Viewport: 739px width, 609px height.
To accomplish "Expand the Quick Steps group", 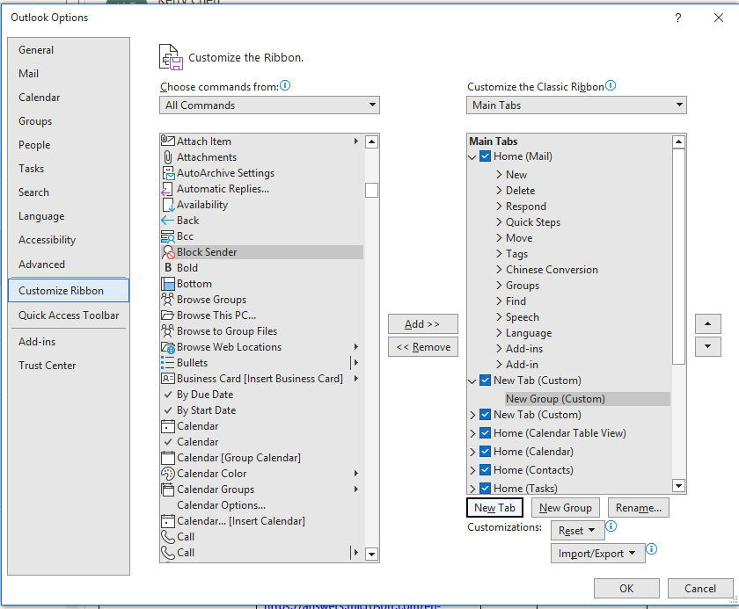I will click(x=499, y=222).
